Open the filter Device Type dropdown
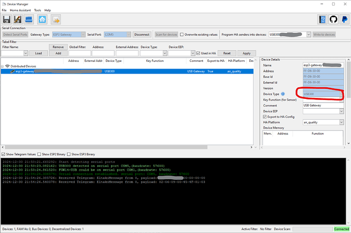 (x=165, y=53)
